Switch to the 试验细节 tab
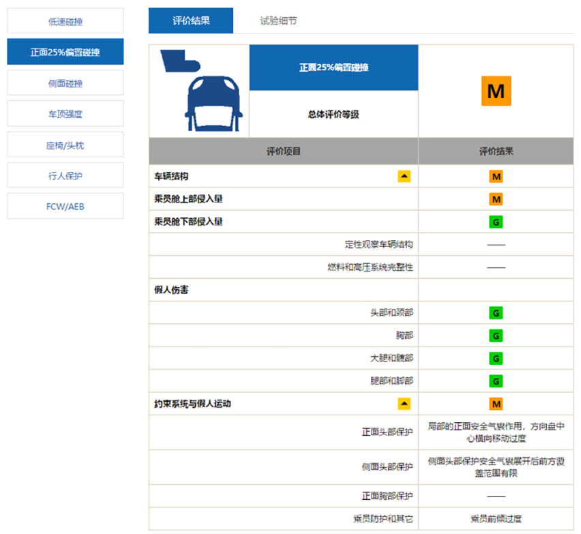 pos(278,20)
